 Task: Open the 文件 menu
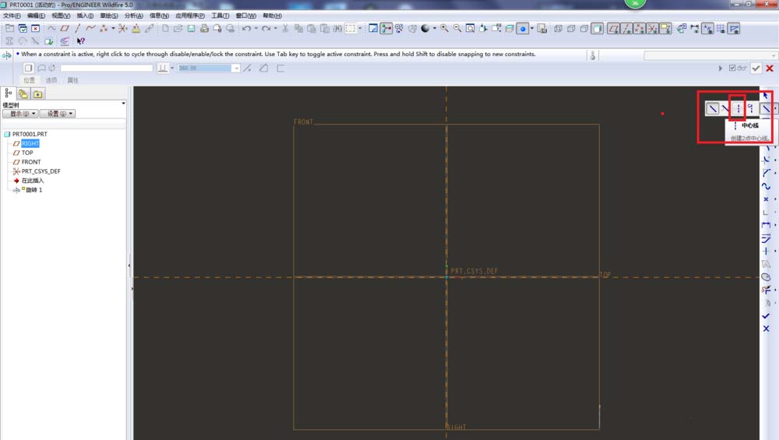(x=12, y=16)
